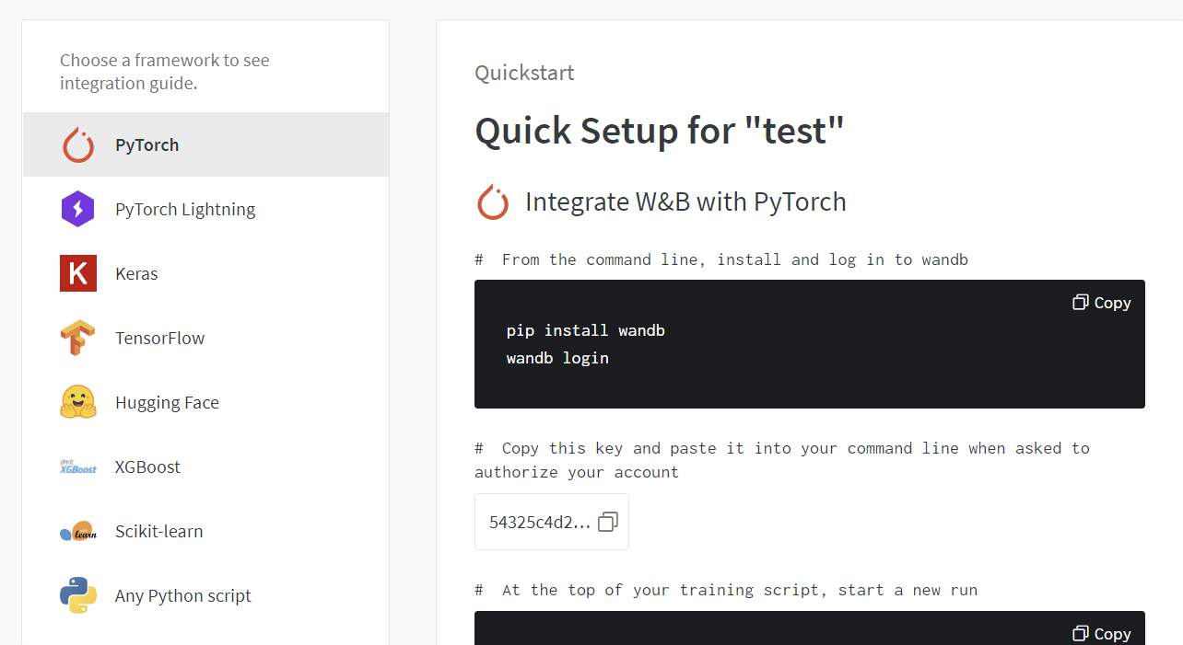This screenshot has width=1183, height=645.
Task: Click the 'wandb login' command text
Action: pos(558,358)
